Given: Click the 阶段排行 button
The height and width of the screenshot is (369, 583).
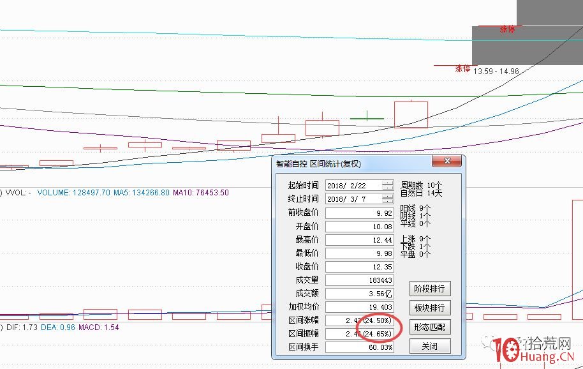Looking at the screenshot, I should coord(430,289).
